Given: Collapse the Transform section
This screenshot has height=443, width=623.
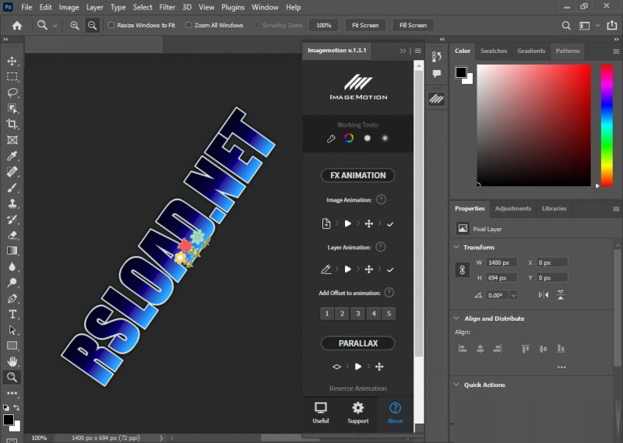Looking at the screenshot, I should coord(456,247).
